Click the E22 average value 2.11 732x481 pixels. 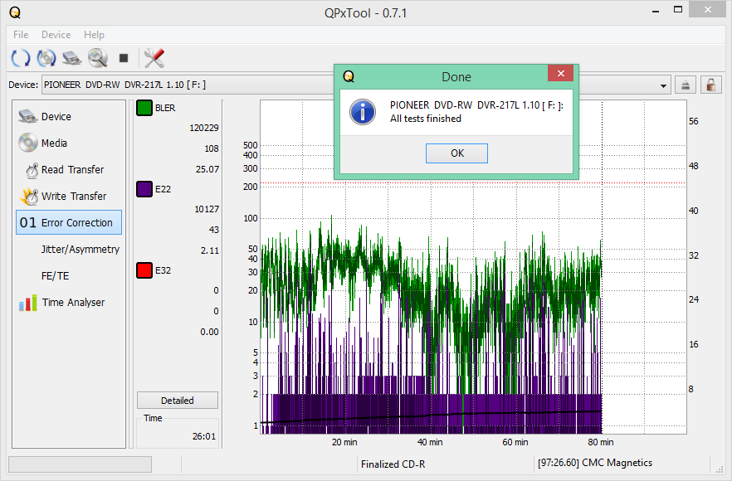(210, 250)
